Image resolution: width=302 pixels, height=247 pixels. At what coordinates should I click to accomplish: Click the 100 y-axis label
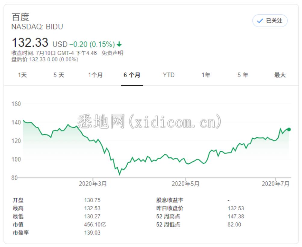point(16,159)
